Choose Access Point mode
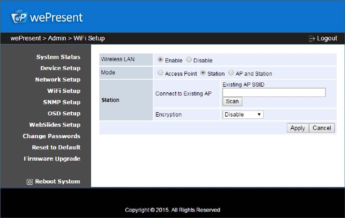The width and height of the screenshot is (345, 218). click(161, 73)
